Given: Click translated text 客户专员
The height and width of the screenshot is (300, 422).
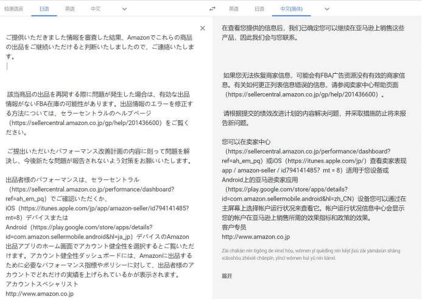Looking at the screenshot, I should (234, 227).
